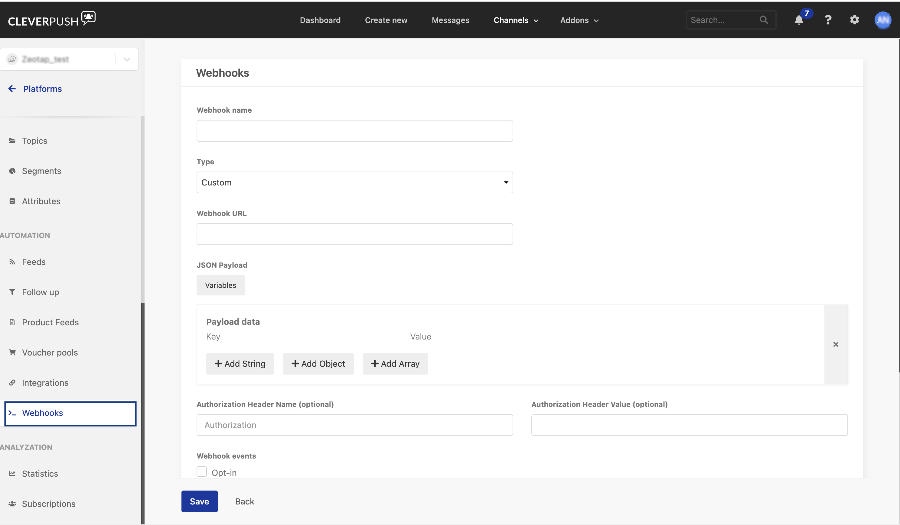Click the CleverPush logo
This screenshot has width=900, height=525.
tap(52, 20)
